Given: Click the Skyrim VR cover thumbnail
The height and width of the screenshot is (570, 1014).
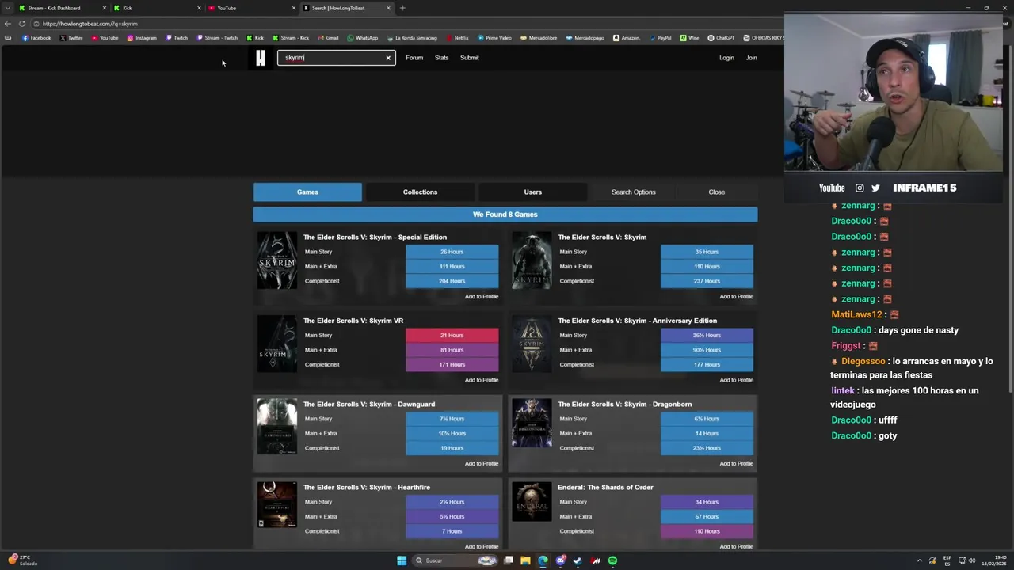Looking at the screenshot, I should pyautogui.click(x=277, y=344).
